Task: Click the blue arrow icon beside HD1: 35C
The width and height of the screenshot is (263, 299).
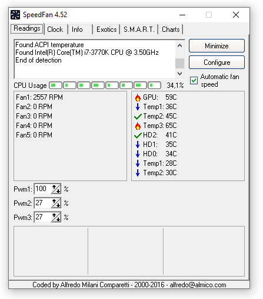Action: coord(138,144)
